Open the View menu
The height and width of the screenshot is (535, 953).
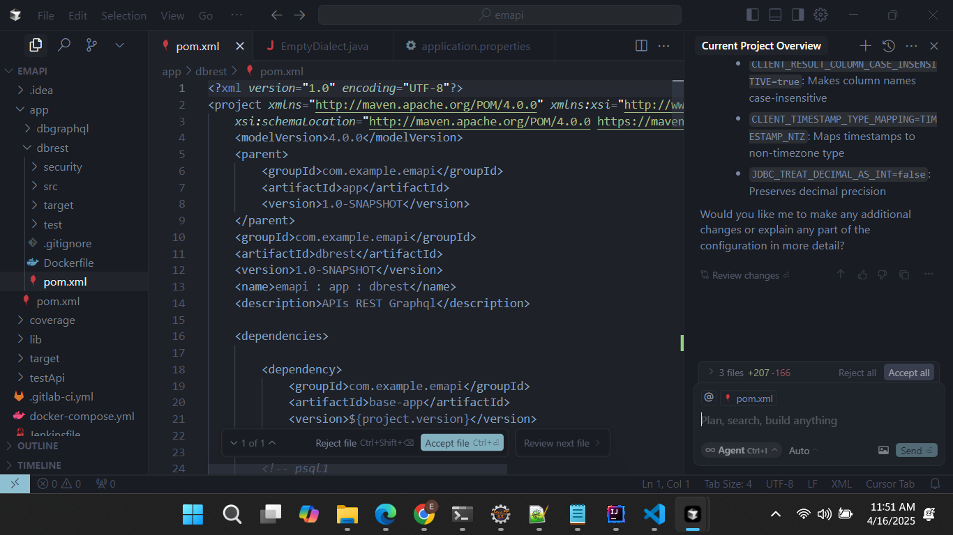click(173, 15)
